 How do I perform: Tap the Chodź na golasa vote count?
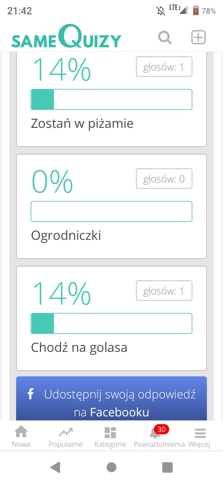pyautogui.click(x=164, y=291)
